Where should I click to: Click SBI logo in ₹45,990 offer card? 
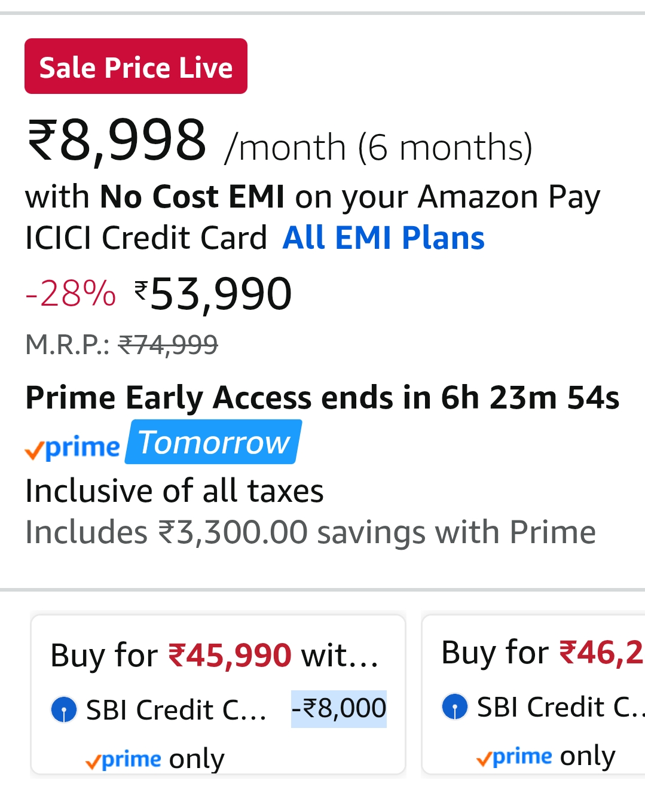coord(64,710)
